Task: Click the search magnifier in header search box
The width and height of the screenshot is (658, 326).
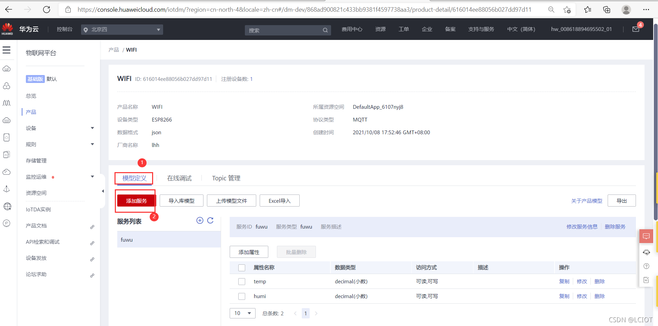Action: 325,30
